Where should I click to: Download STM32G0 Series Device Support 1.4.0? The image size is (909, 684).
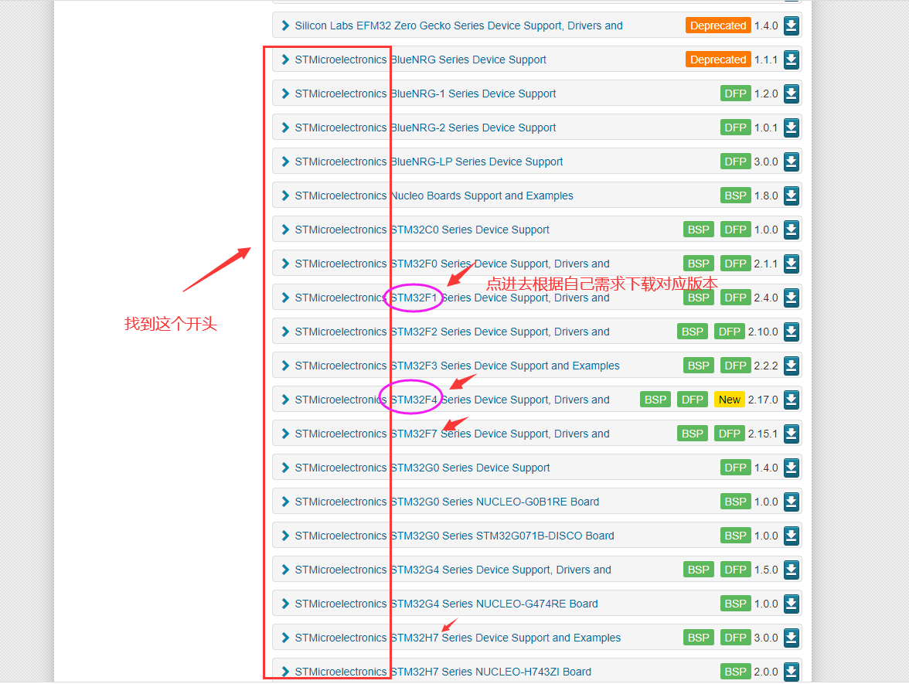[792, 468]
